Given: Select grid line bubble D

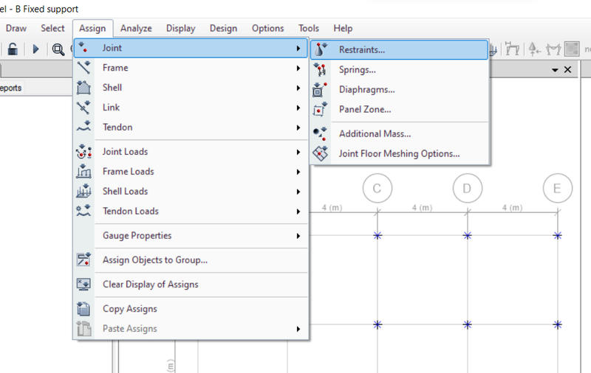Looking at the screenshot, I should (x=468, y=188).
